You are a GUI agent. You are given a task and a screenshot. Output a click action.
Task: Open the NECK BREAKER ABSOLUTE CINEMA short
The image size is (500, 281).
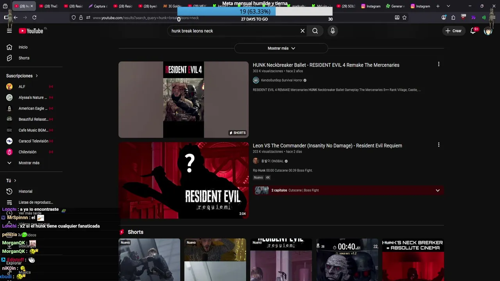coord(413,260)
